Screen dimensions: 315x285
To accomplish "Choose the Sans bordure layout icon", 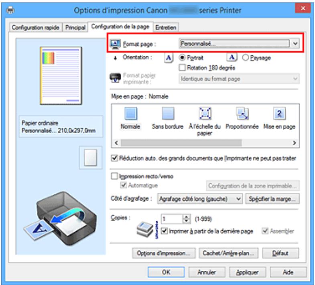I will [168, 113].
